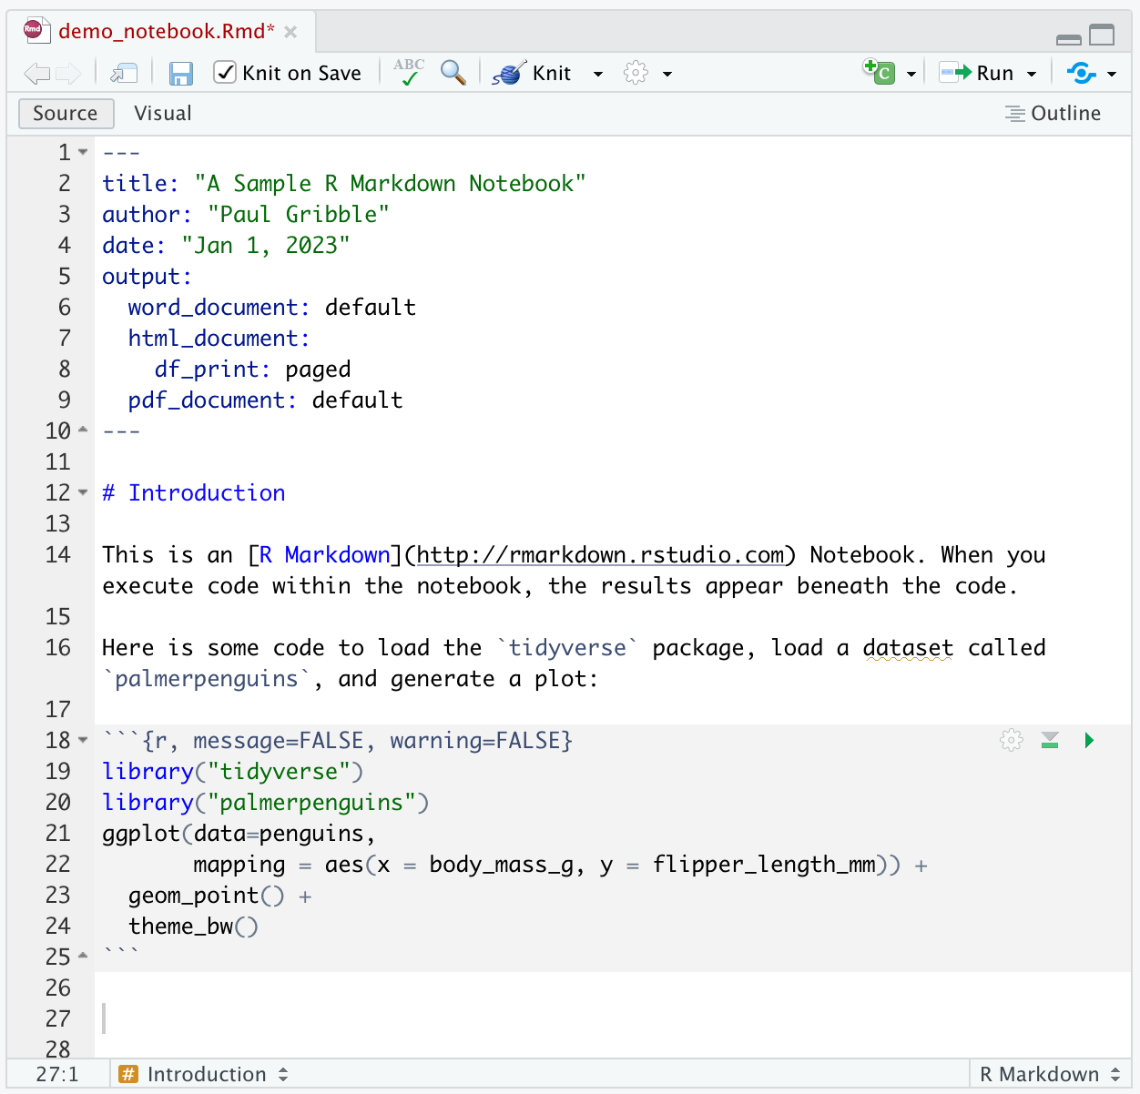Select the demo_notebook.Rmd file tab
The height and width of the screenshot is (1094, 1140).
tap(166, 32)
